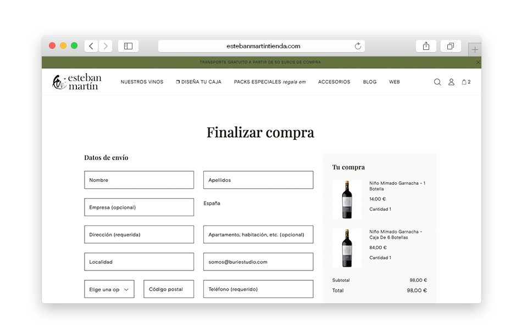
Task: Focus the Código postal field
Action: (x=169, y=289)
